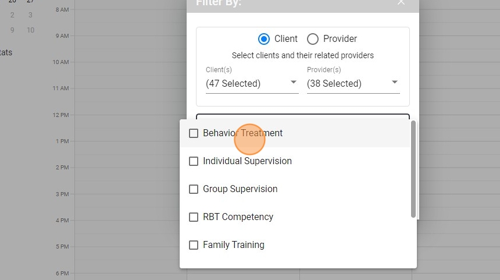Enable the Individual Supervision checkbox

tap(194, 161)
